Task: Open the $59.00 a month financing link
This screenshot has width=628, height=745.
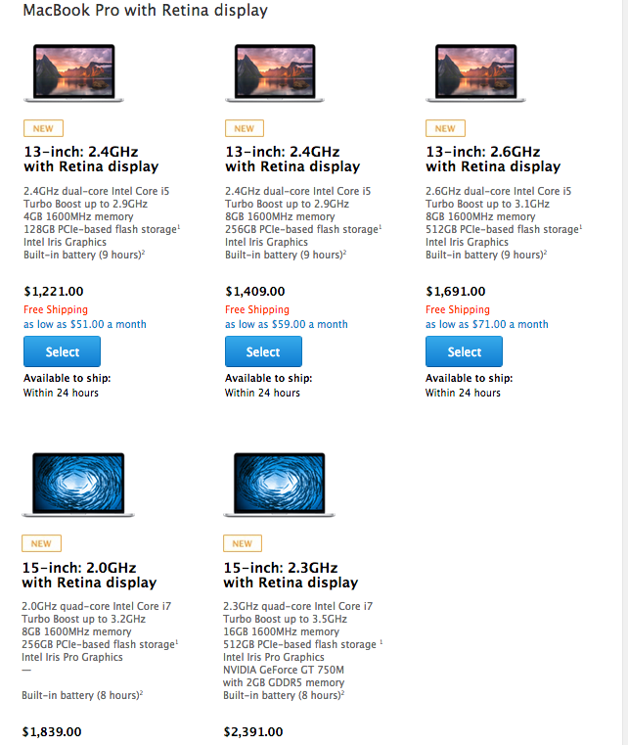Action: pos(287,324)
